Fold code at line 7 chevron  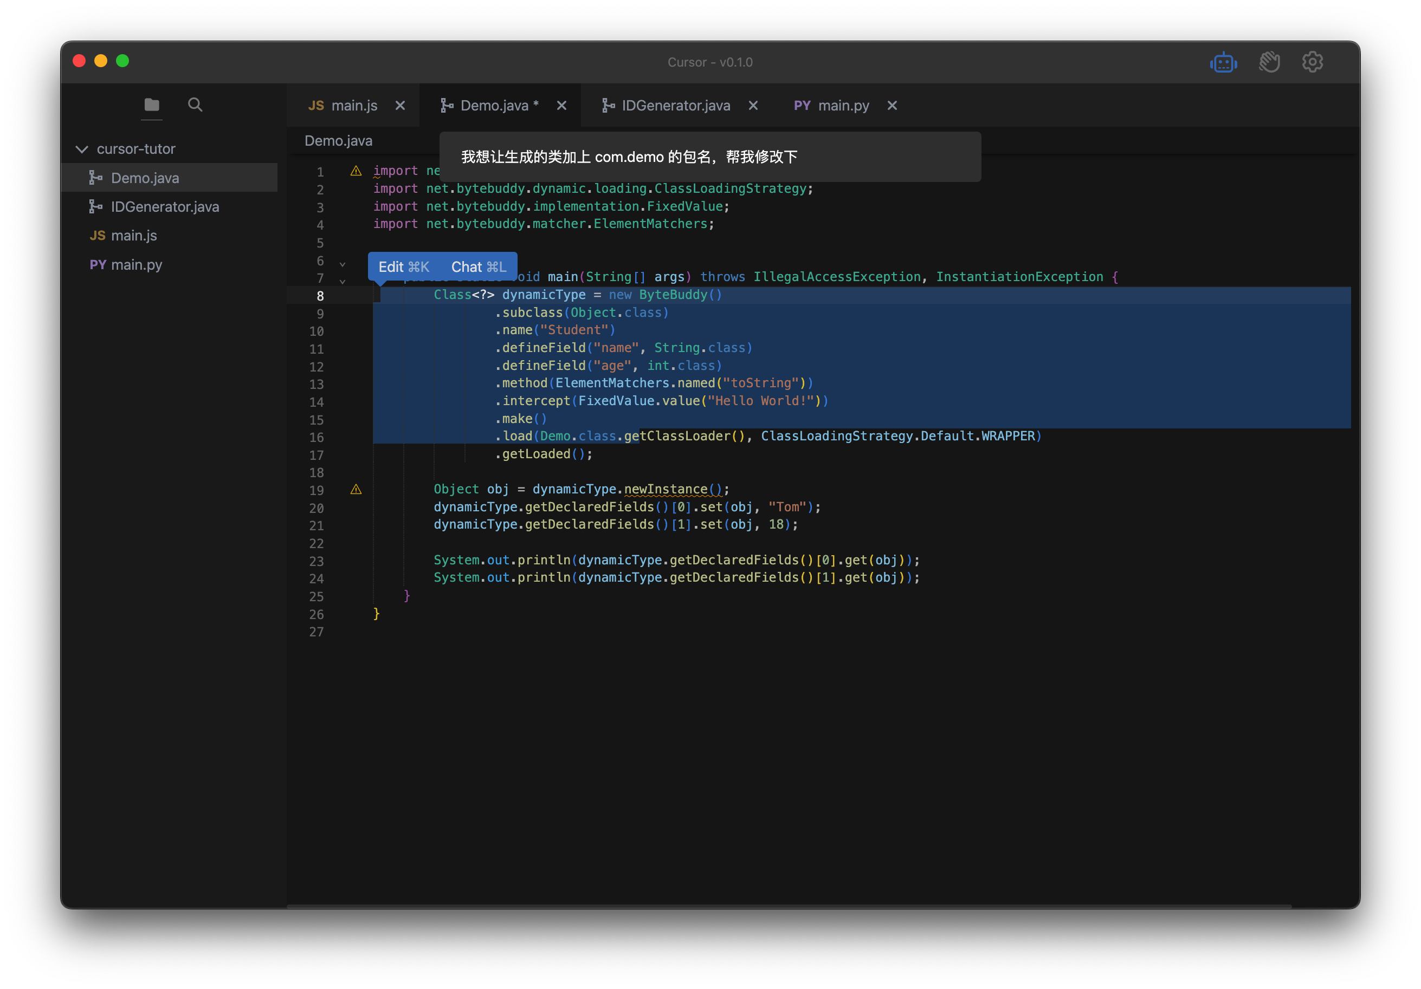click(343, 282)
